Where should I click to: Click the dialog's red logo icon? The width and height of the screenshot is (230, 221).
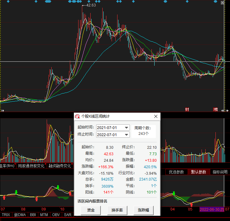pyautogui.click(x=77, y=116)
